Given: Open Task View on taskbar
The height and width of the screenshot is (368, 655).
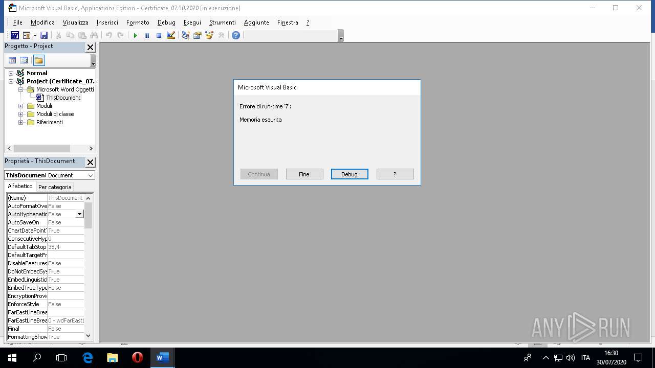Looking at the screenshot, I should coord(61,358).
